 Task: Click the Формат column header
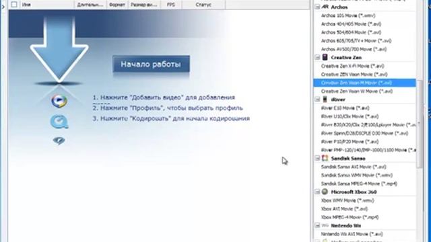(117, 5)
